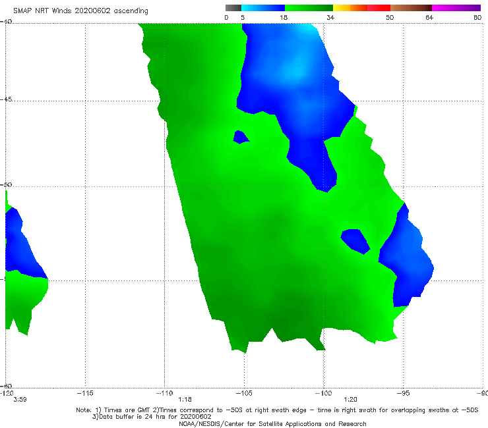The width and height of the screenshot is (488, 428).
Task: Click the longitude label '-100'
Action: [x=323, y=393]
